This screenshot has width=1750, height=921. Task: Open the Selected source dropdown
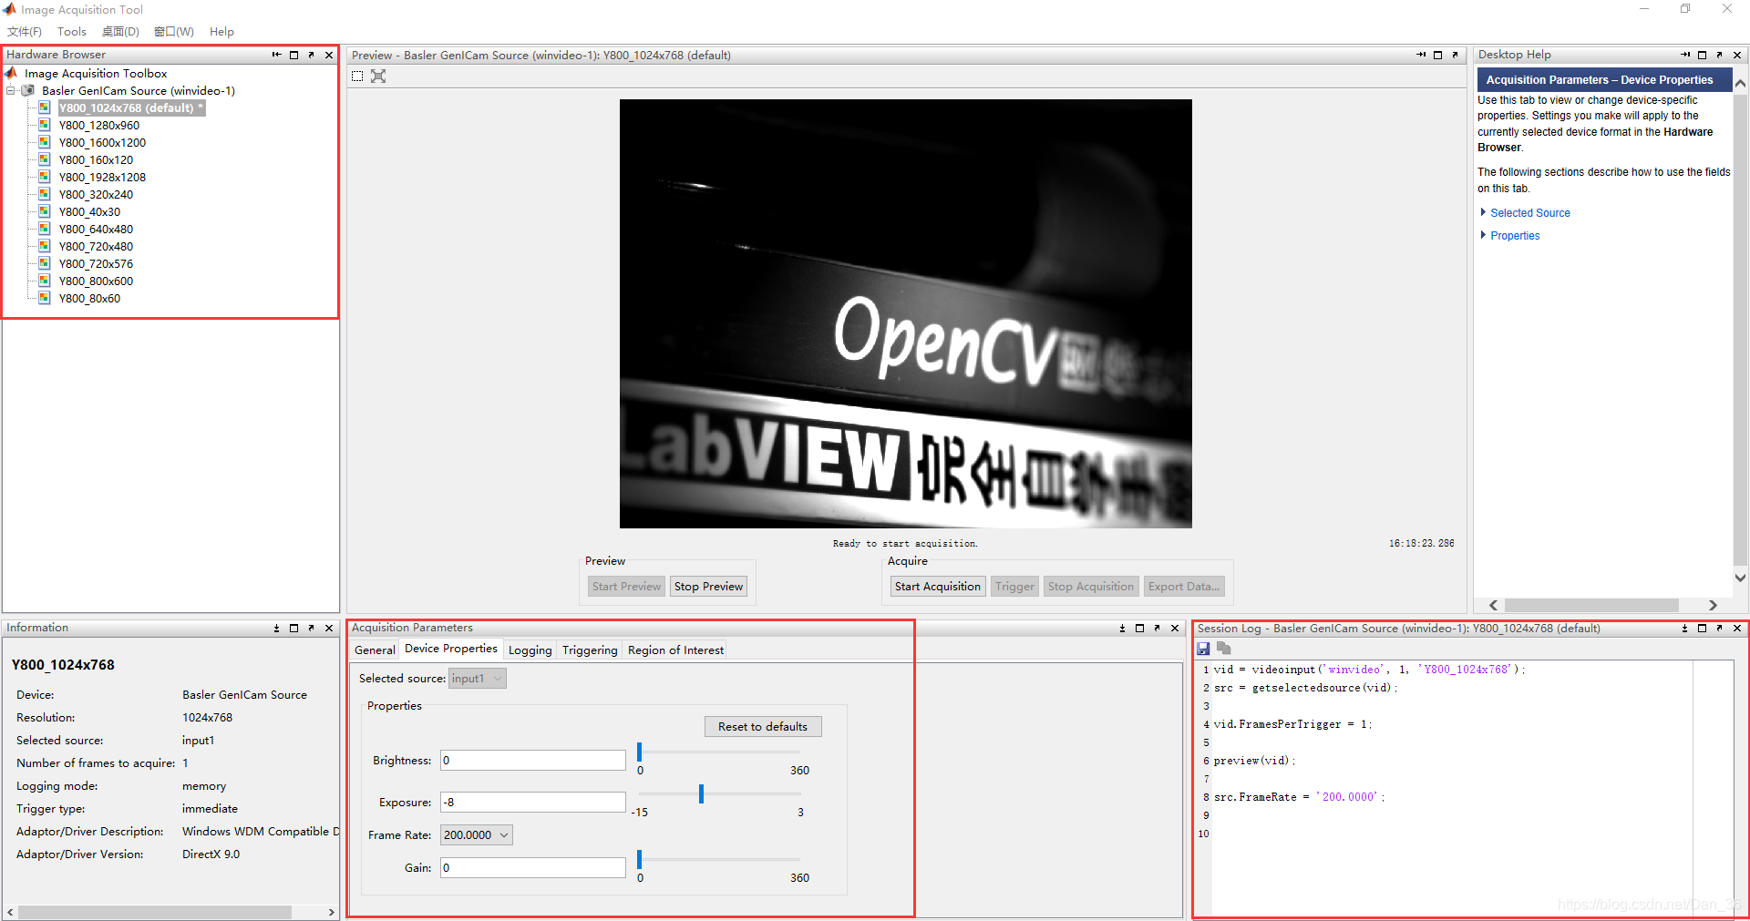[x=478, y=679]
